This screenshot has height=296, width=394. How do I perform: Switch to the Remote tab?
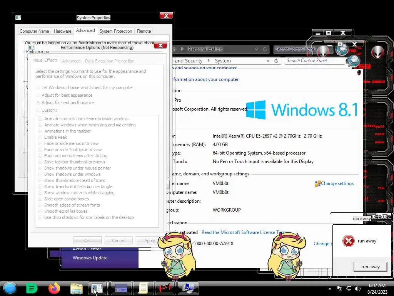tap(144, 31)
